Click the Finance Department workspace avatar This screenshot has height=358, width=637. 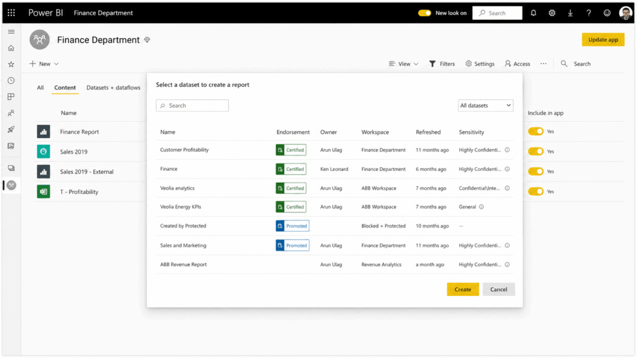39,40
